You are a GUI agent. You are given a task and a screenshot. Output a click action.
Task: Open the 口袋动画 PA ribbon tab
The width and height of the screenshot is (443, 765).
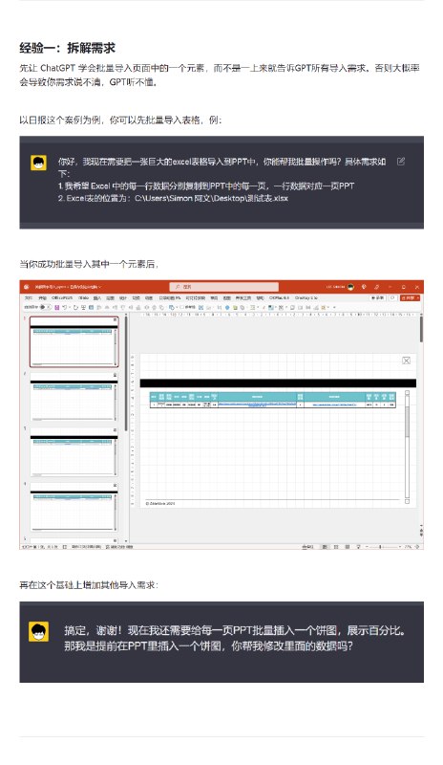tap(170, 297)
